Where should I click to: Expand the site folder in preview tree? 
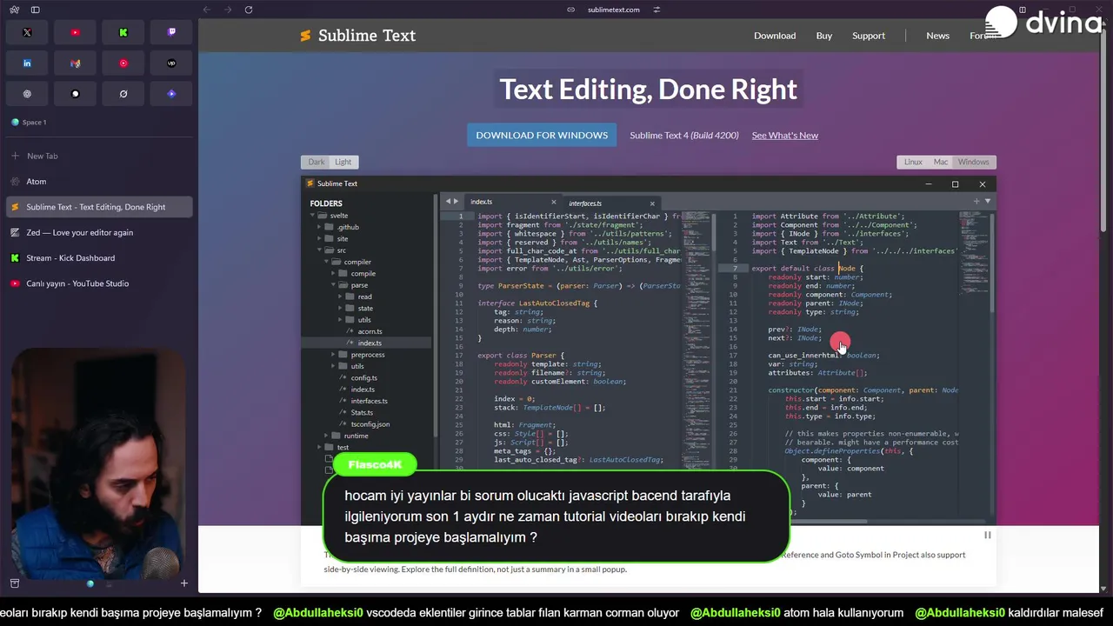coord(319,238)
